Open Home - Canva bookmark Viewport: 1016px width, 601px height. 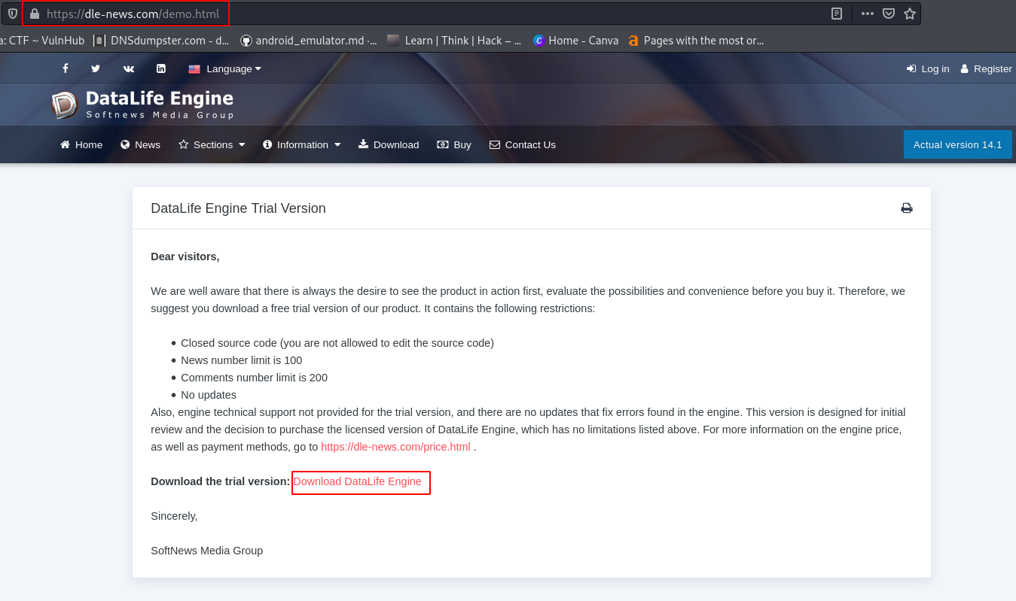tap(575, 41)
